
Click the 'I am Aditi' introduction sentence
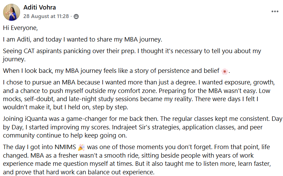82,39
